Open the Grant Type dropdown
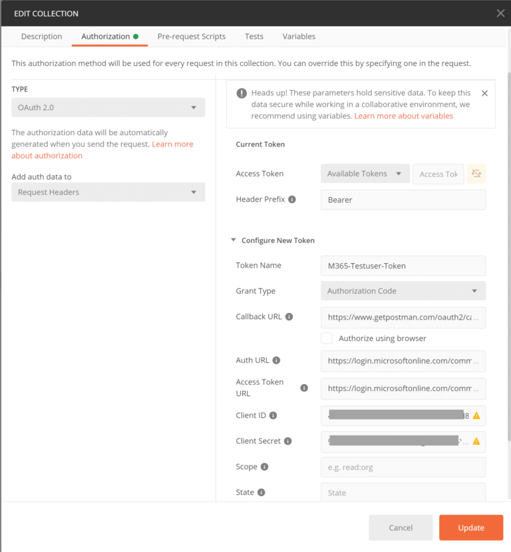The height and width of the screenshot is (552, 511). coord(403,291)
